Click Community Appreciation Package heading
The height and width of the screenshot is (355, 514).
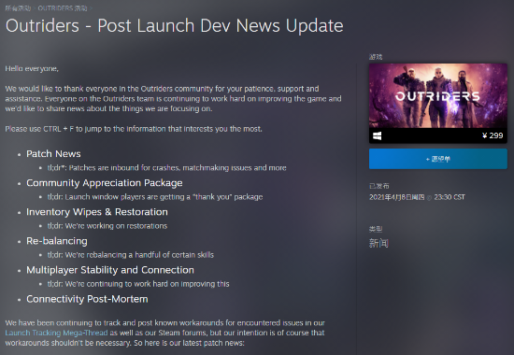pos(105,183)
